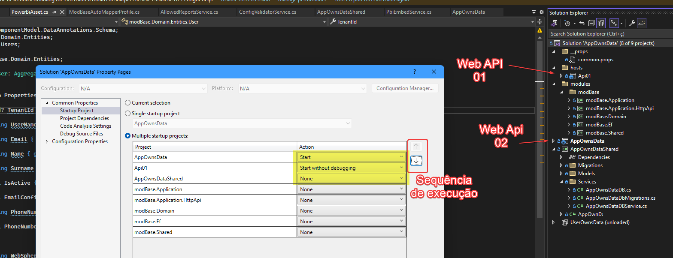Select Startup Project in the properties tree
This screenshot has width=673, height=258.
(x=77, y=111)
